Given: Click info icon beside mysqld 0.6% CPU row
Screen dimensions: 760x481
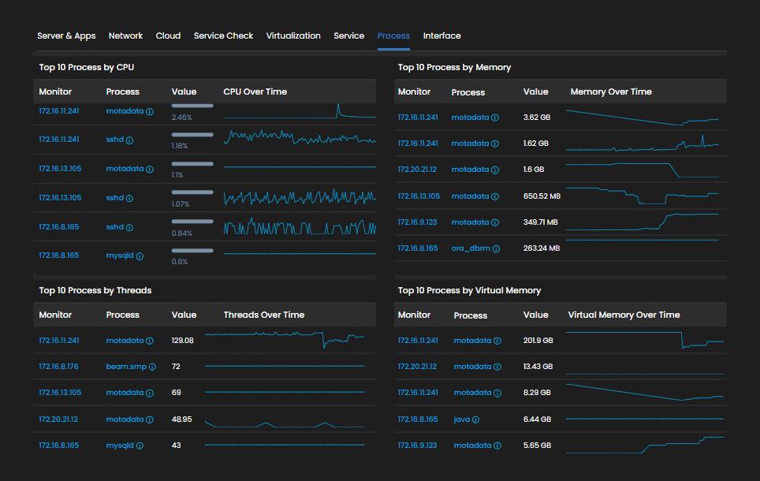Looking at the screenshot, I should coord(140,256).
